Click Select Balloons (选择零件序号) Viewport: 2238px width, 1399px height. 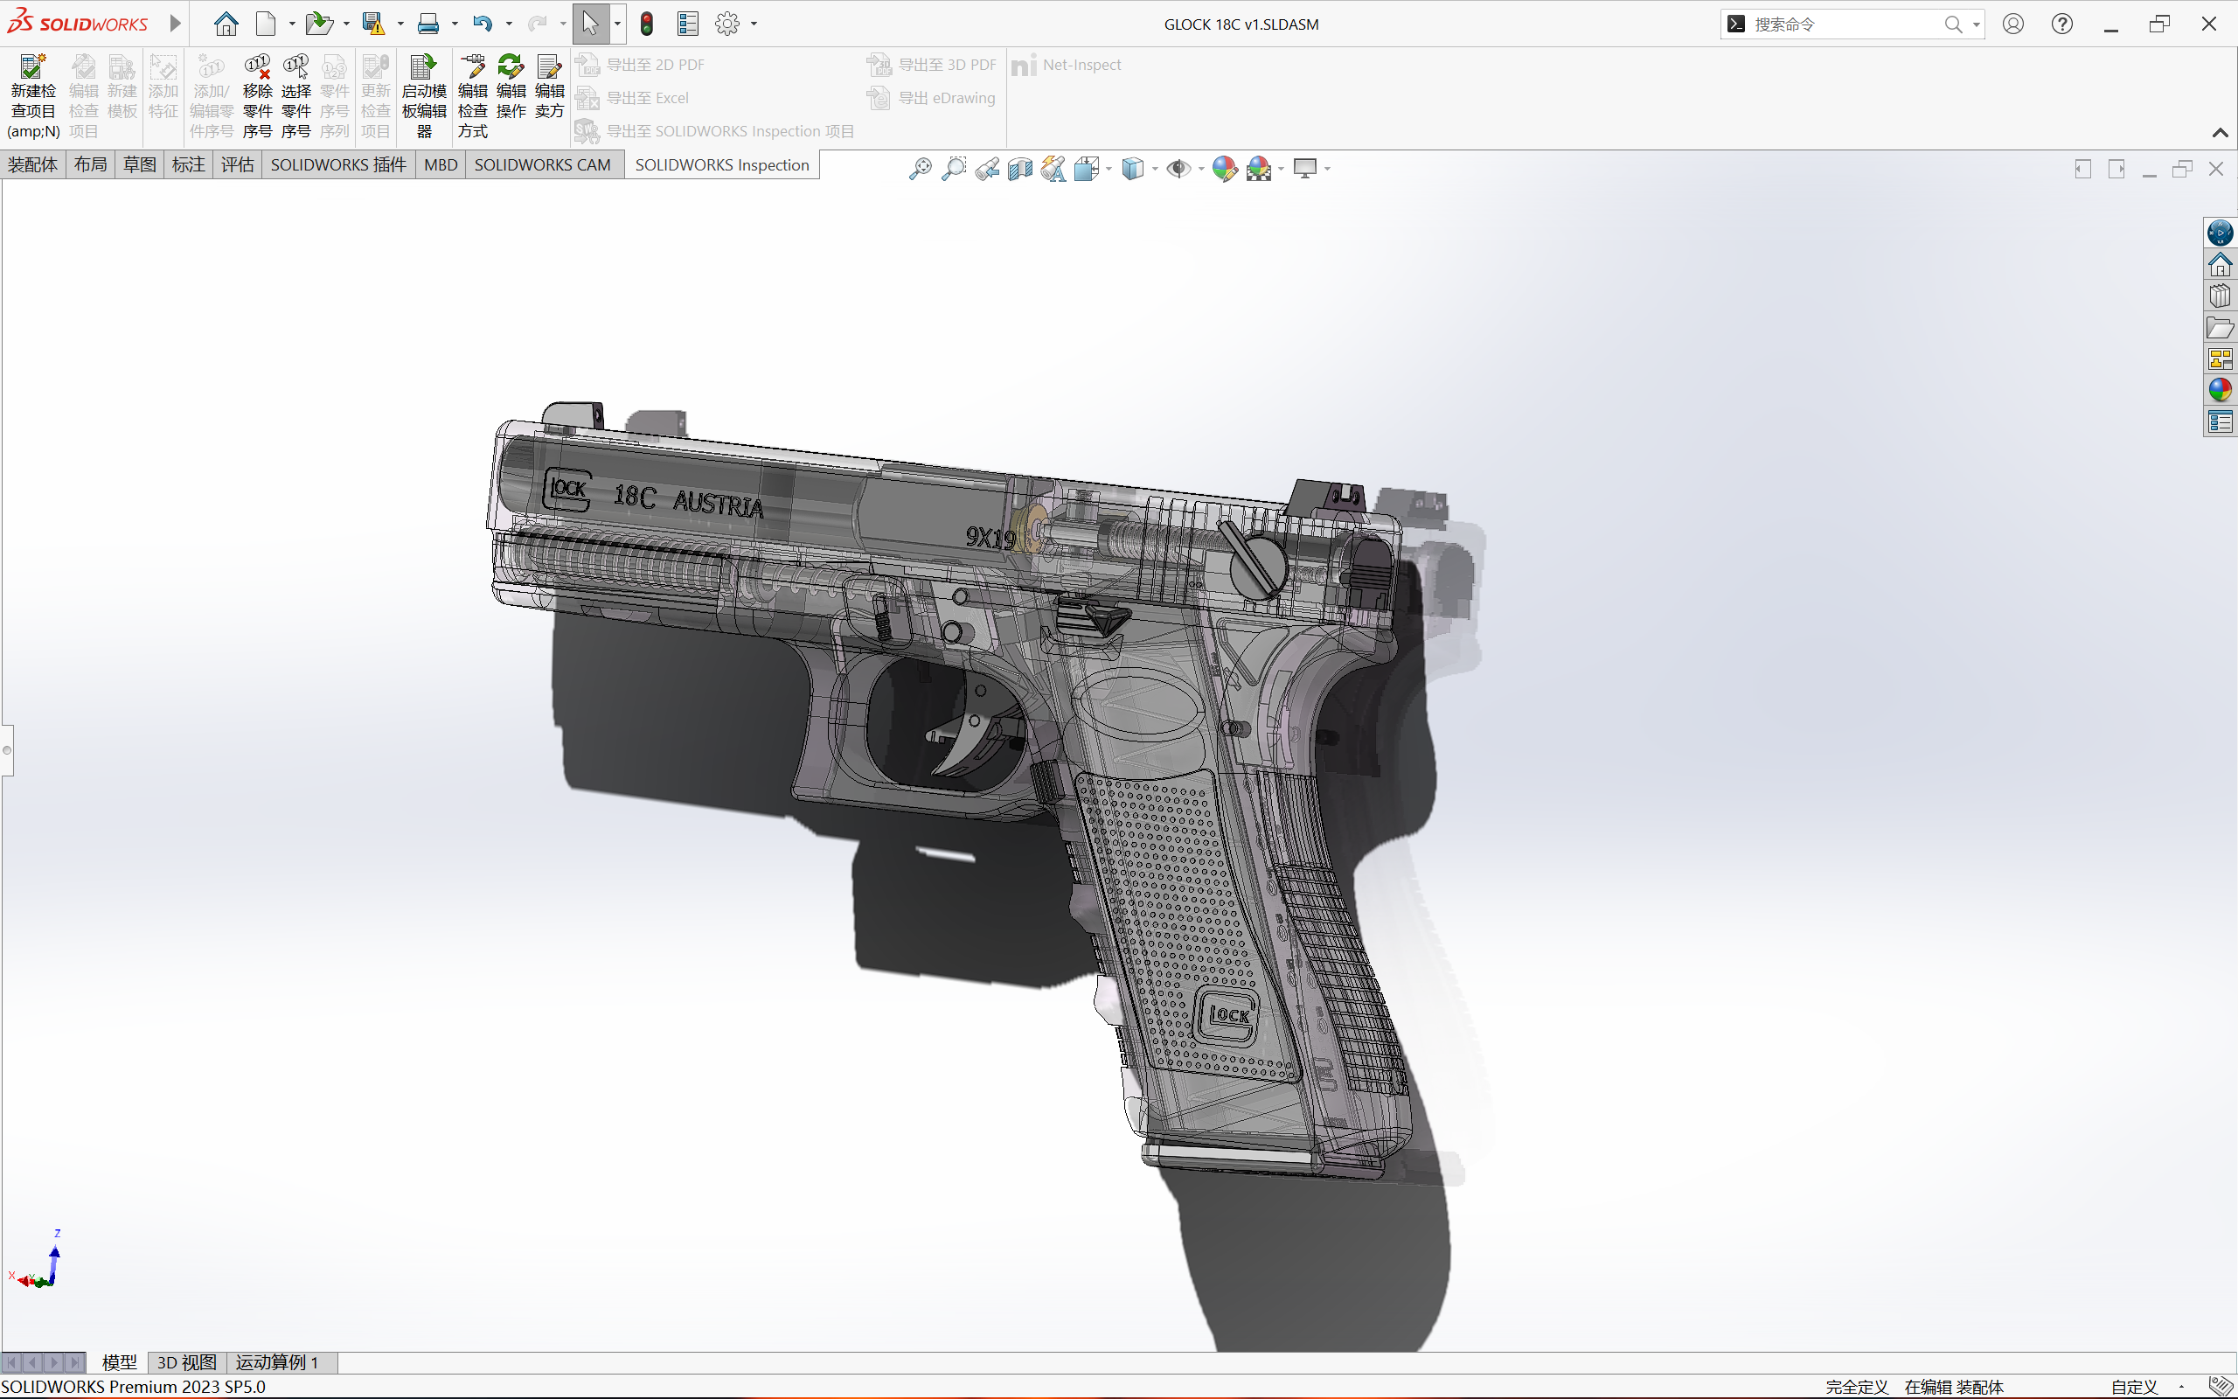(296, 96)
